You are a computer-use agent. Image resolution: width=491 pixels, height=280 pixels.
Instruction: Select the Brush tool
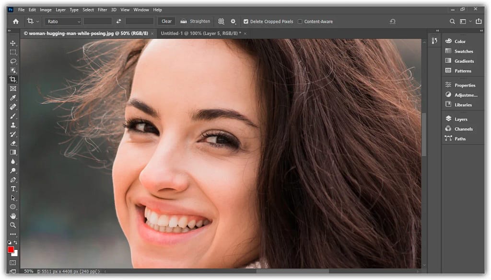[13, 116]
